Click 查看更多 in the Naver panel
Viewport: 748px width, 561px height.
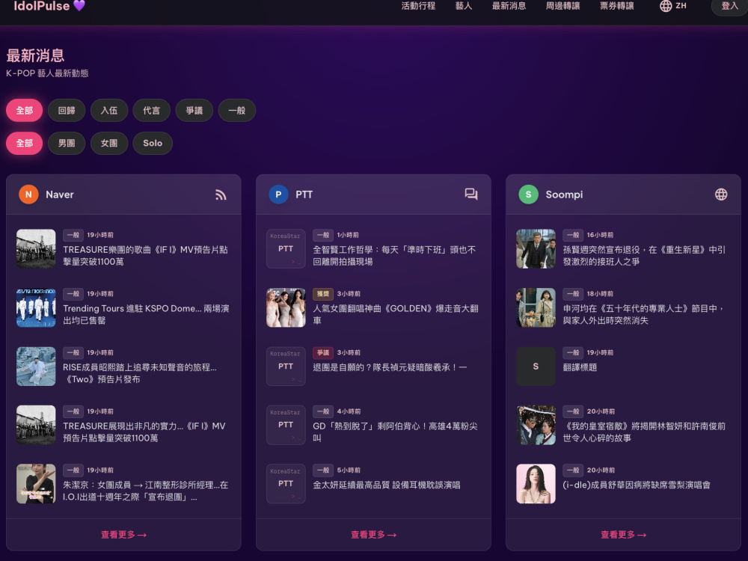123,535
